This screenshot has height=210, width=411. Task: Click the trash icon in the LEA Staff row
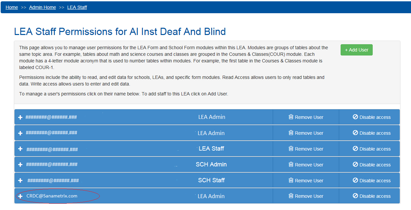pyautogui.click(x=291, y=149)
